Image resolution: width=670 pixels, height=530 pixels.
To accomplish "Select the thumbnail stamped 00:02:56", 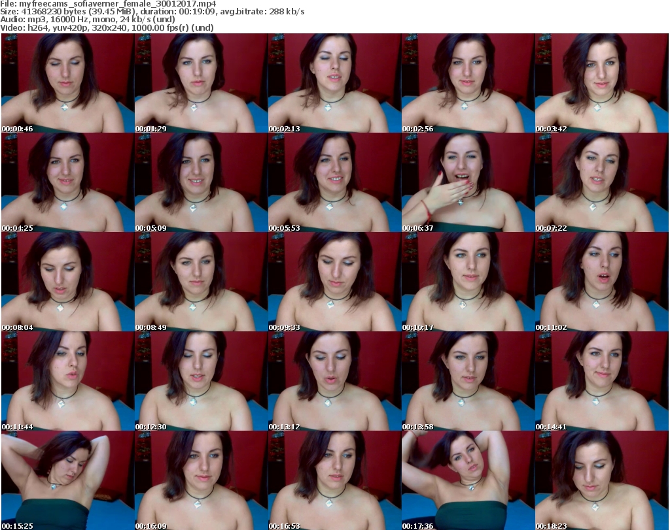I will 468,83.
